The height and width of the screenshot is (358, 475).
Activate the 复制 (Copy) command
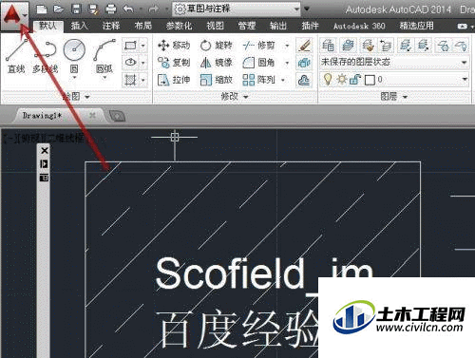coord(174,63)
